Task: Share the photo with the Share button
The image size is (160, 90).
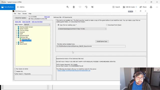Action: 143,7
